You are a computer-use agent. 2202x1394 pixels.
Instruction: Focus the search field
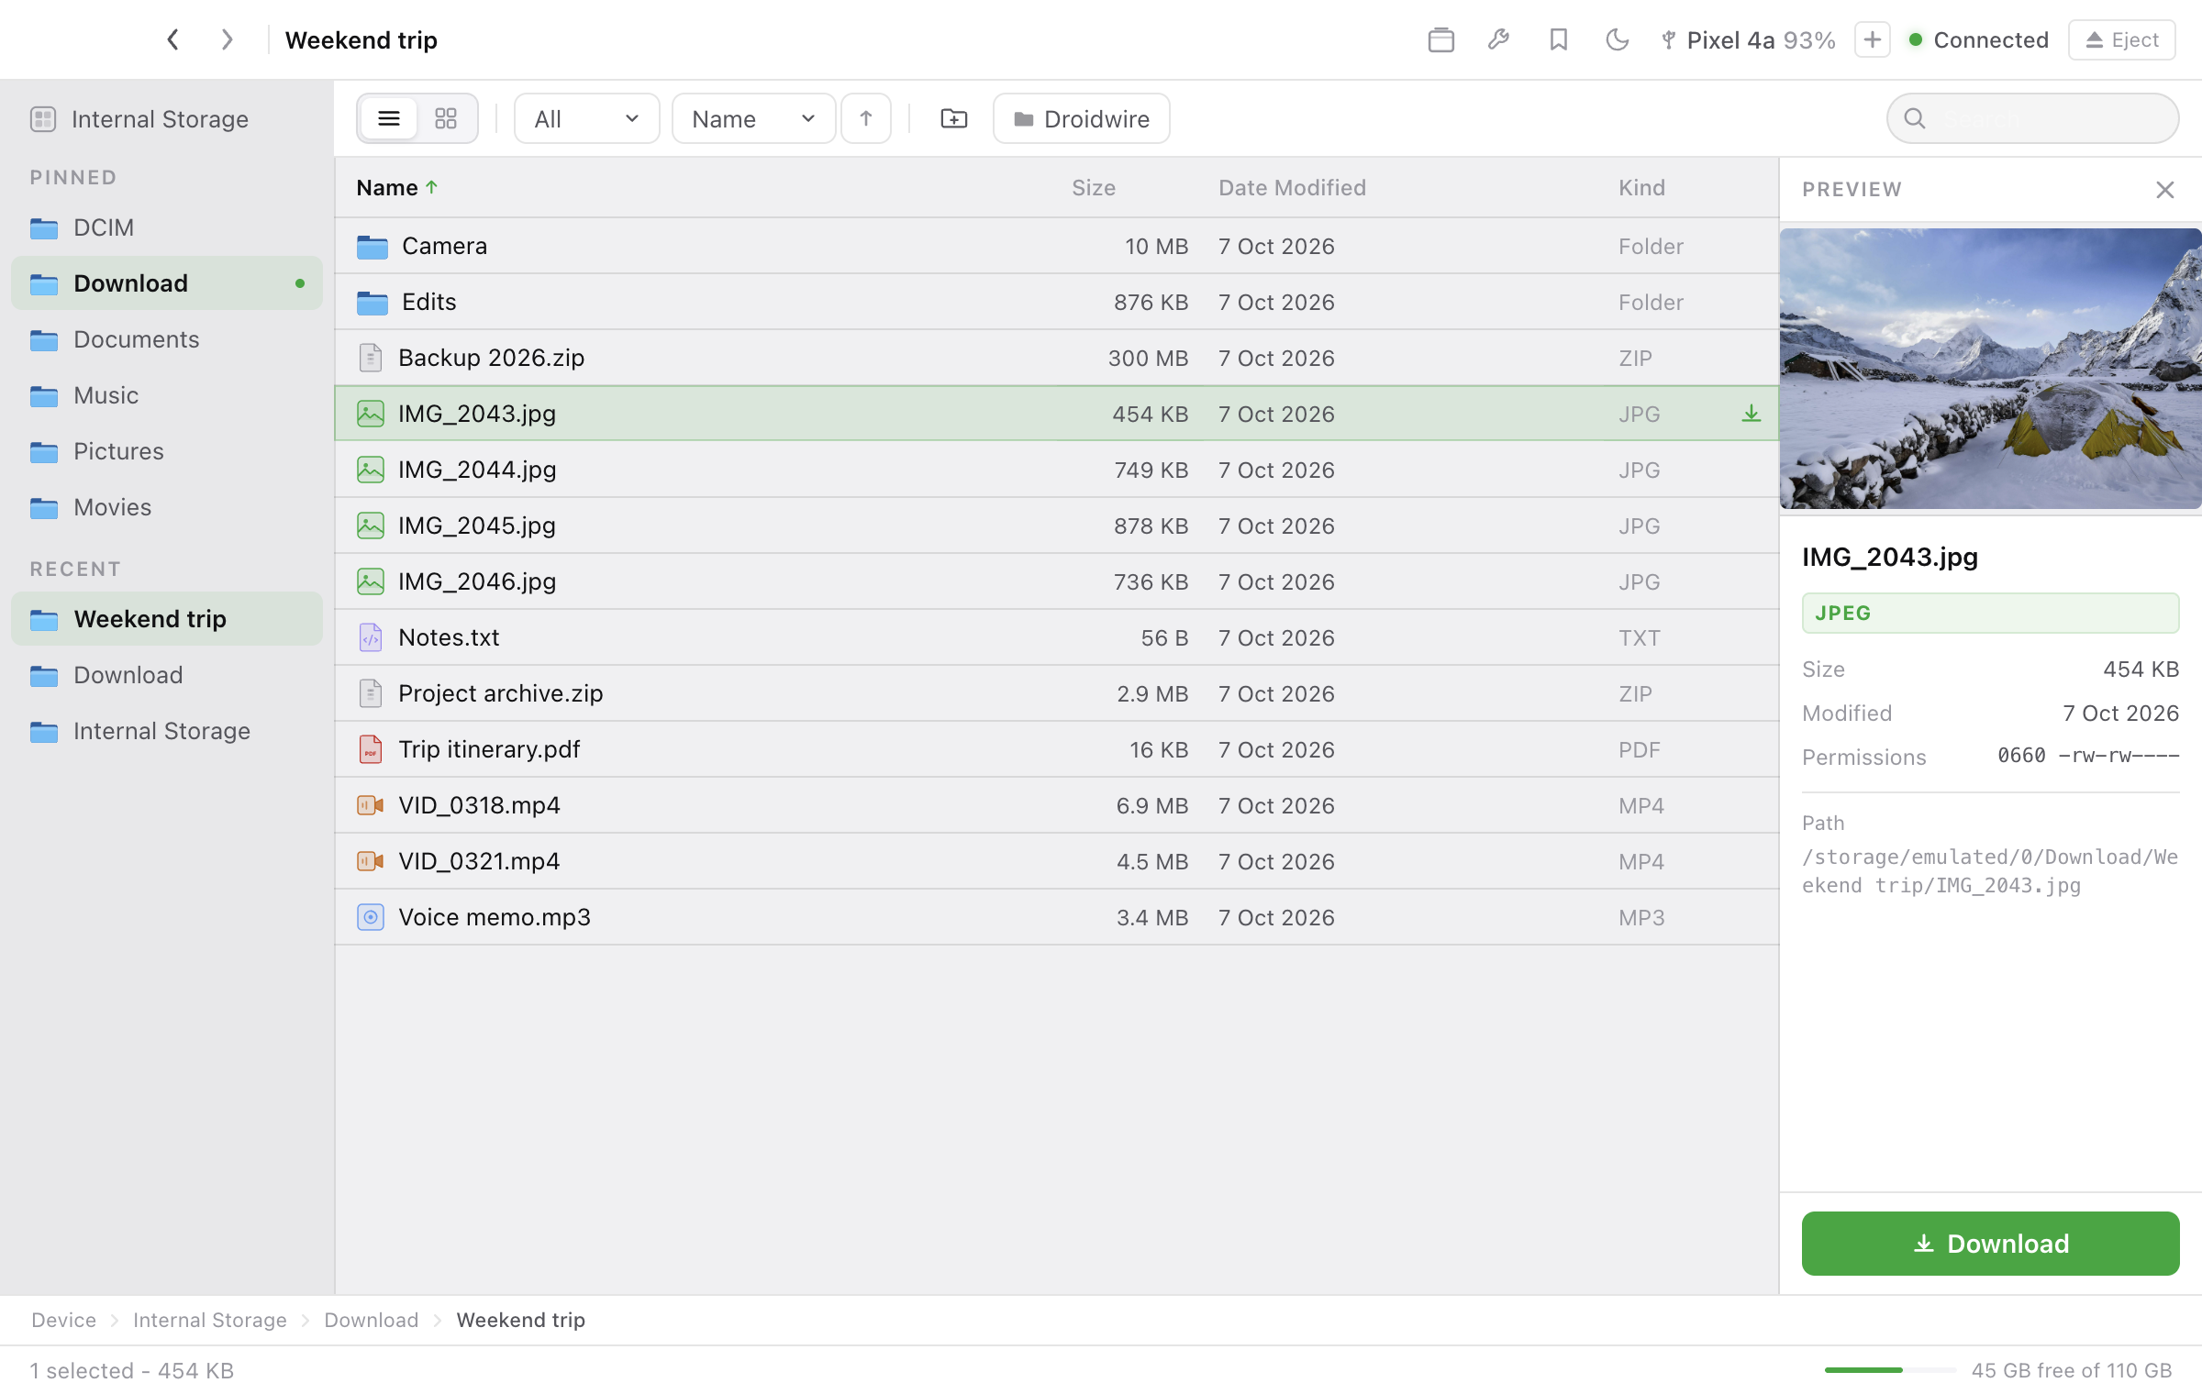click(2032, 118)
